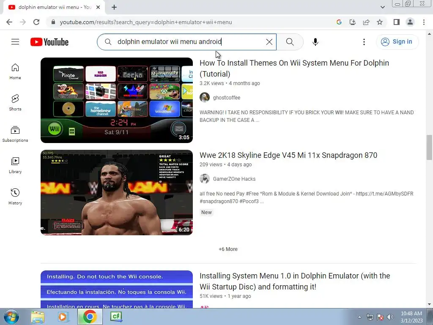Click '209 views • 4 days ago' text
The image size is (433, 325).
(226, 165)
